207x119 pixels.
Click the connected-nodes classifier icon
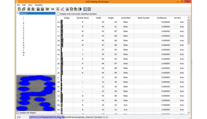[x=62, y=9]
